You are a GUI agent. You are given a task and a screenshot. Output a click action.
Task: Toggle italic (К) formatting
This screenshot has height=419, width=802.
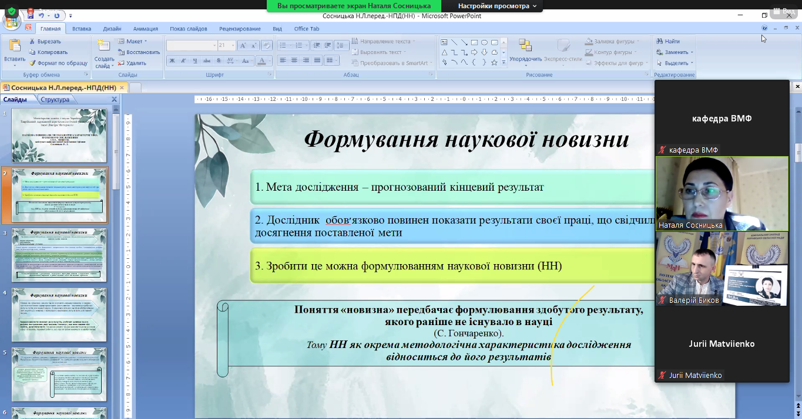tap(183, 60)
